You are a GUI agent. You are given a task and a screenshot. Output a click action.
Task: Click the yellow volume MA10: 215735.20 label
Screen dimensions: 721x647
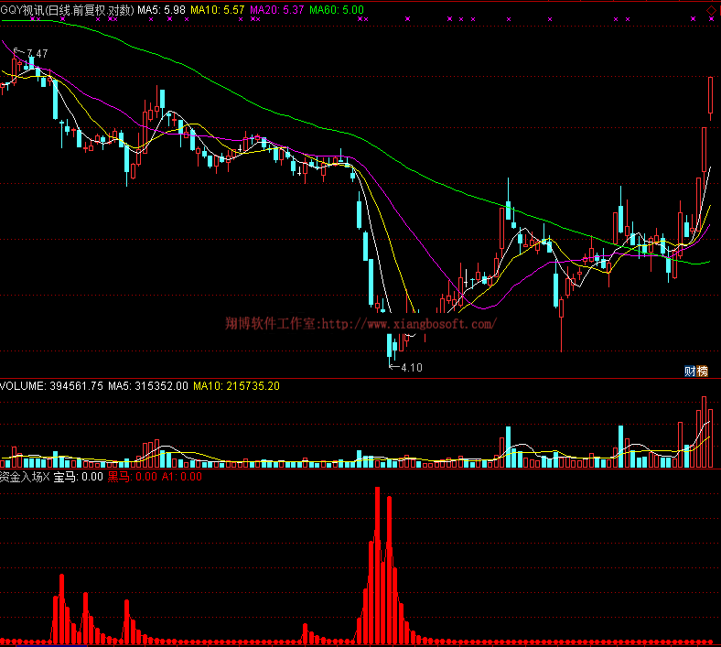(236, 386)
